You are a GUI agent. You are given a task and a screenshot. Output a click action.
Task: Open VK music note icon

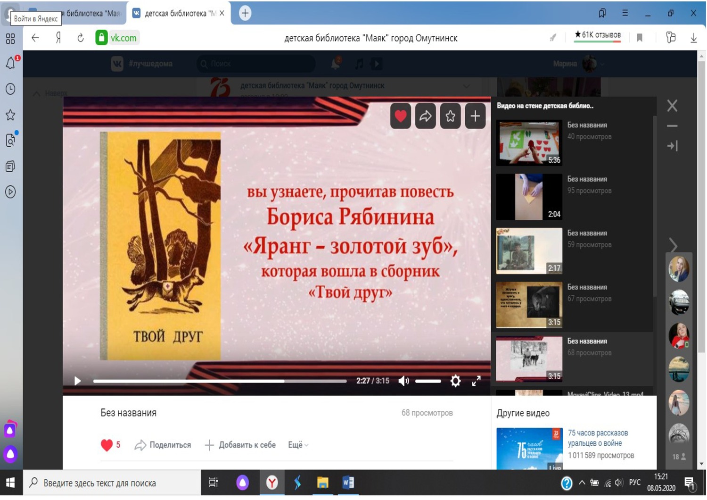pos(359,64)
